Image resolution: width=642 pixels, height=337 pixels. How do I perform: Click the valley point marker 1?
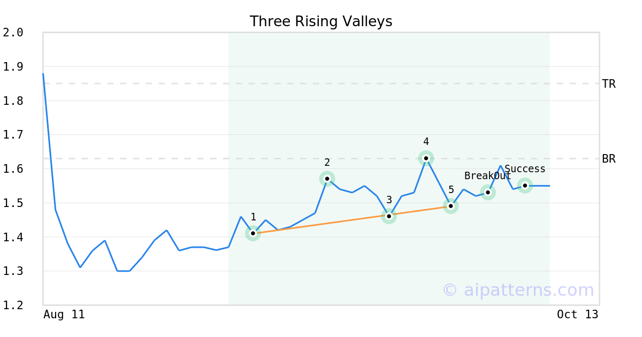tap(253, 233)
